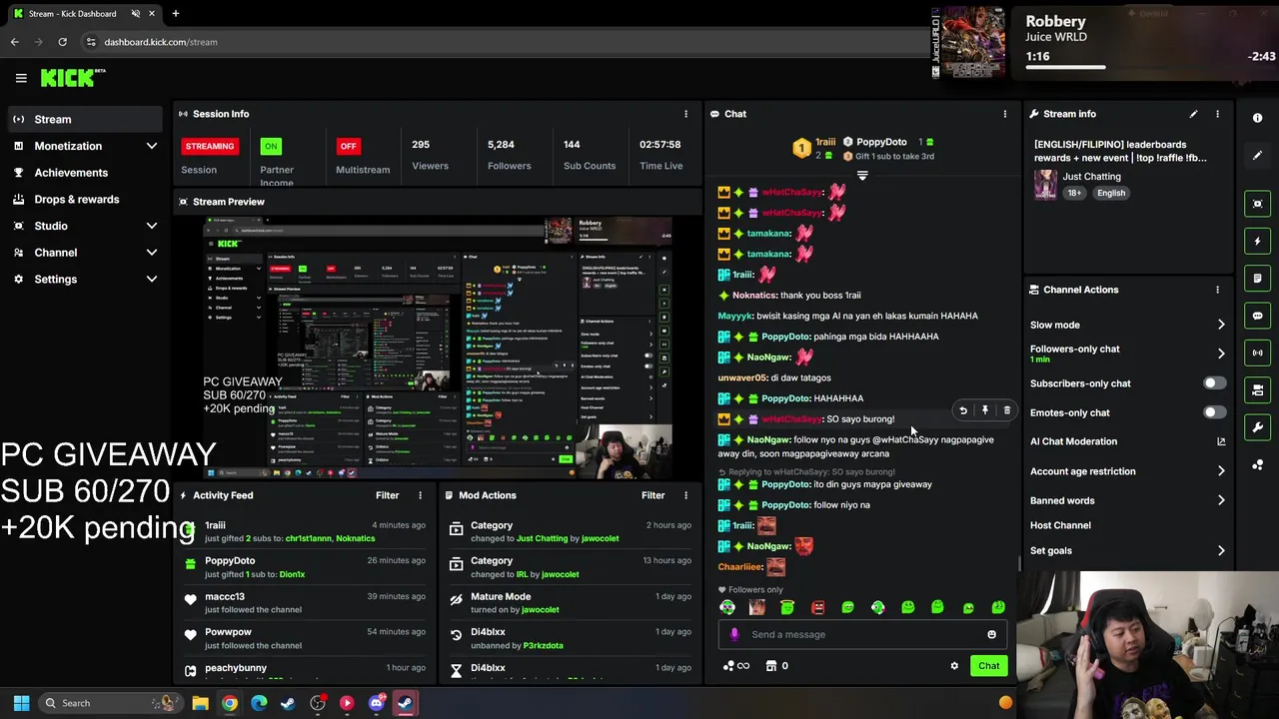1279x719 pixels.
Task: Expand Banned words settings
Action: click(1221, 500)
